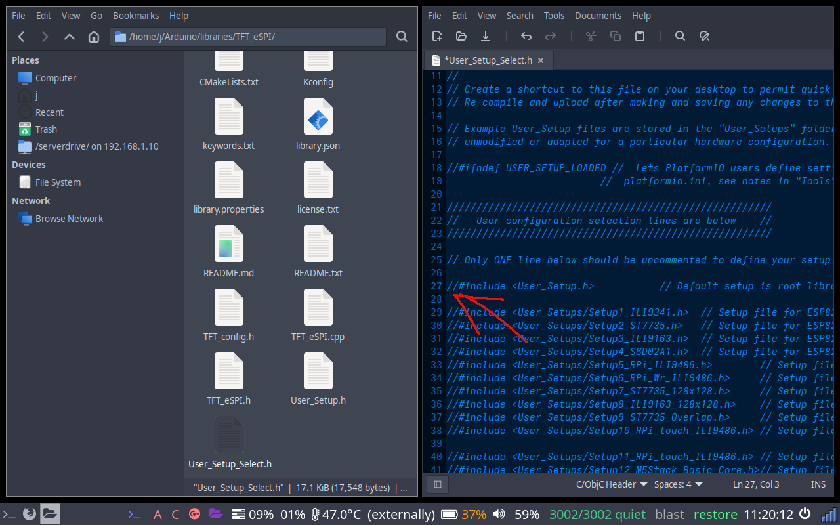Open Trash in the sidebar
Viewport: 840px width, 525px height.
[x=46, y=129]
